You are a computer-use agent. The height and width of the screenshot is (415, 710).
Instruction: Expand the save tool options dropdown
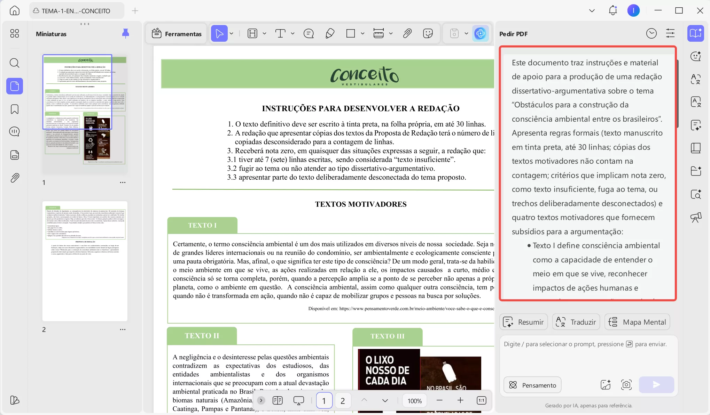click(467, 33)
